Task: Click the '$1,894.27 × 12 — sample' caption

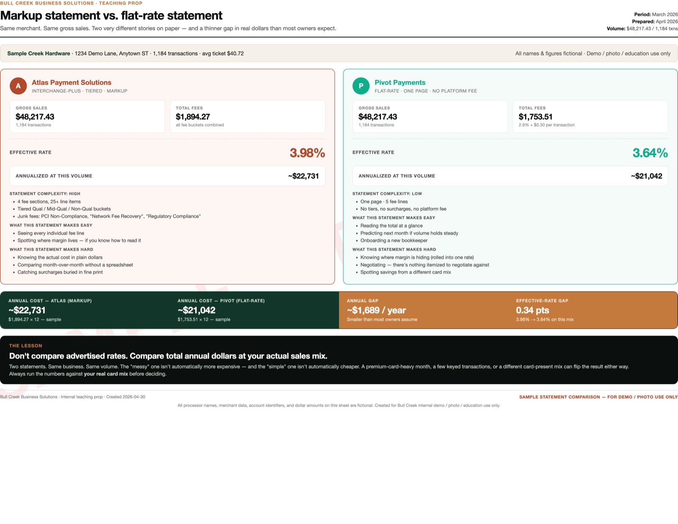Action: (x=35, y=320)
